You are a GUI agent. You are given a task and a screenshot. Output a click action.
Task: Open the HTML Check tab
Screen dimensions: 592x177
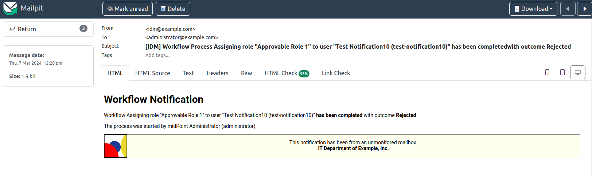(281, 73)
